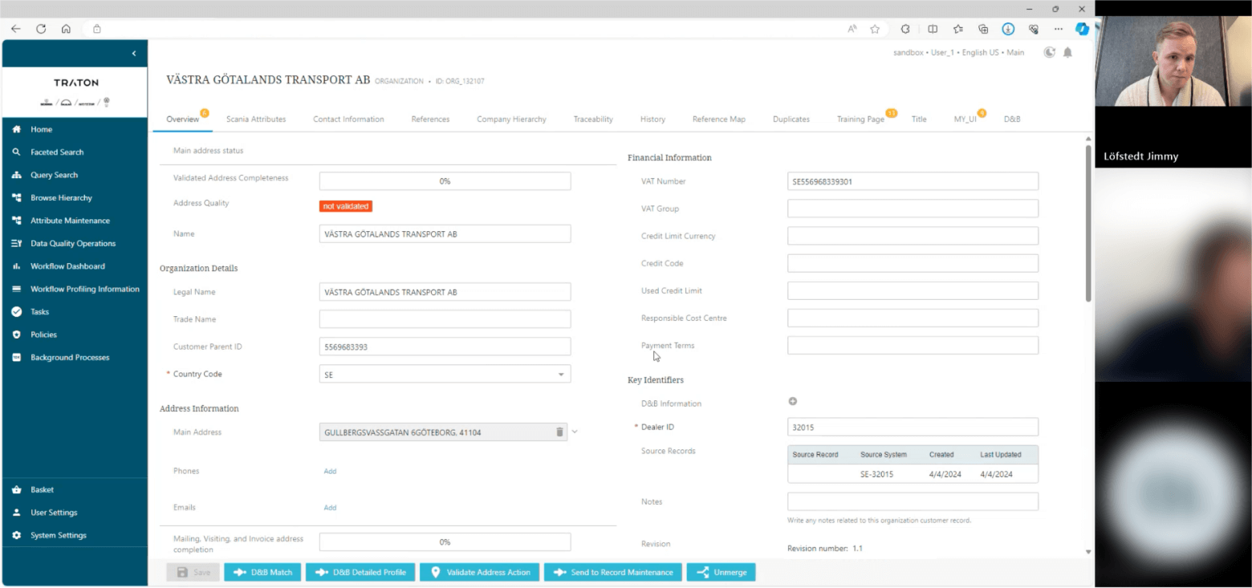1252x588 pixels.
Task: Open browser Settings and more menu
Action: click(1059, 29)
